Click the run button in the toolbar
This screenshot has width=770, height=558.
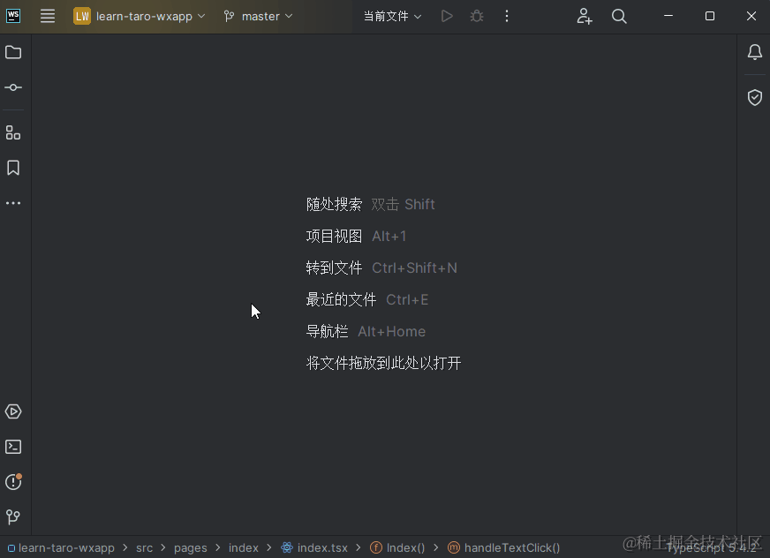[446, 16]
